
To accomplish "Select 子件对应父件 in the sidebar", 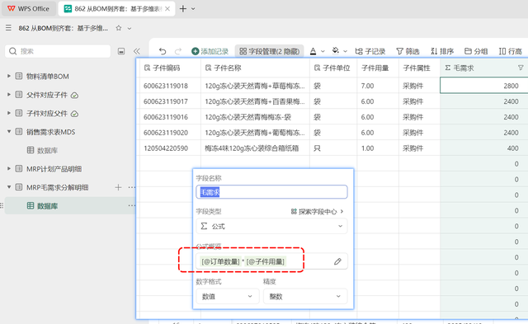I will (x=47, y=114).
